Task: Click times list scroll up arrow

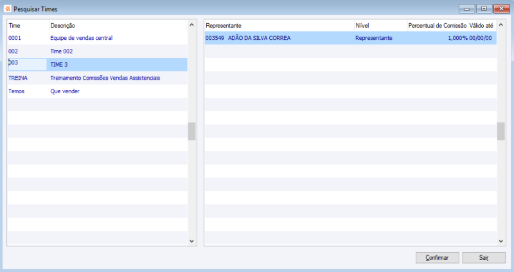Action: tap(191, 24)
